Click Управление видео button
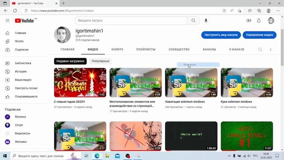 pyautogui.click(x=259, y=35)
